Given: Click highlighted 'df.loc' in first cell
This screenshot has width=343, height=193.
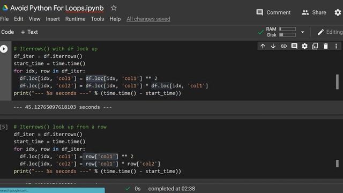Looking at the screenshot, I should [95, 78].
